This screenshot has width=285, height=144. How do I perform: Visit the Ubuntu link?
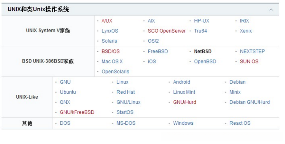[x=68, y=92]
